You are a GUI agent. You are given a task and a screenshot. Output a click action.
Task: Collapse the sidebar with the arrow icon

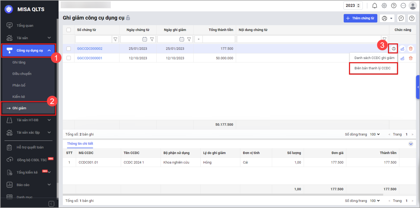(51, 204)
